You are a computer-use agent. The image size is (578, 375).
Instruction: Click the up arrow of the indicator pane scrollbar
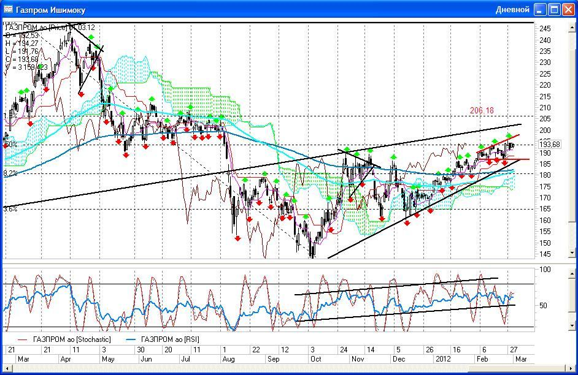572,274
